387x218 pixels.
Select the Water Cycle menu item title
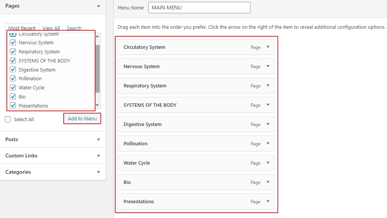click(x=137, y=163)
